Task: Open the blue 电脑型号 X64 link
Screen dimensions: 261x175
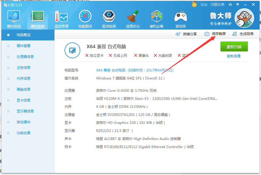Action: 135,70
